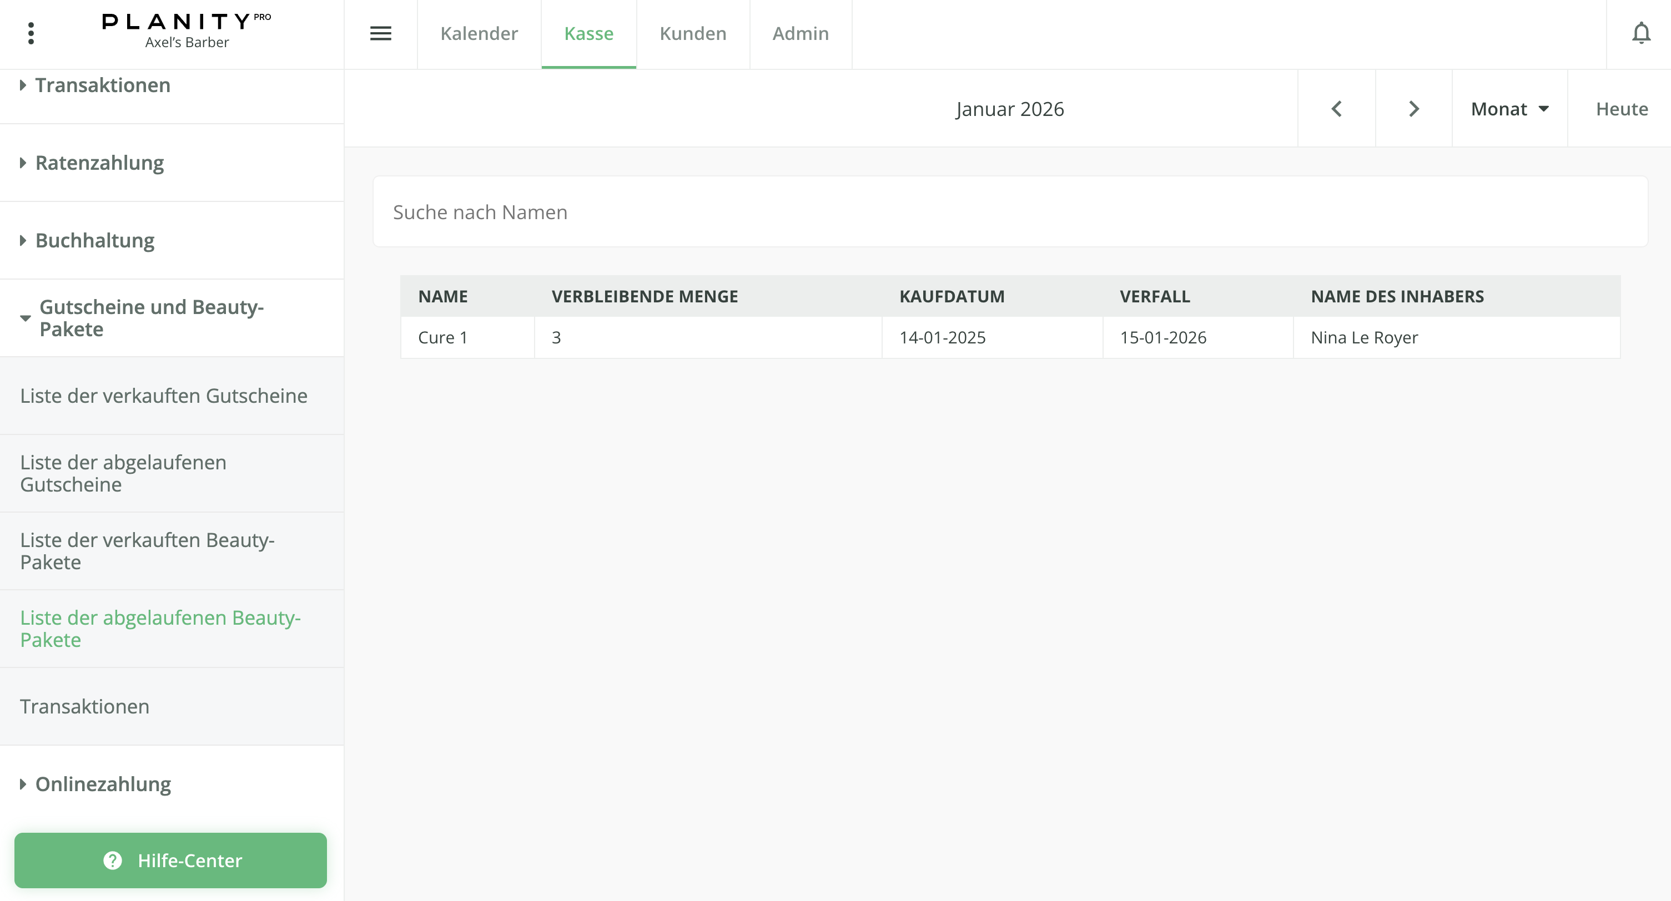Expand the Ratenzahlung section
The image size is (1671, 901).
click(99, 163)
